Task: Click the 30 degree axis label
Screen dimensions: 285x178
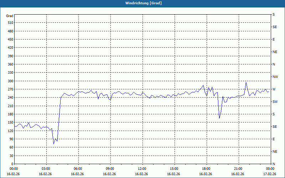Action: pos(11,156)
